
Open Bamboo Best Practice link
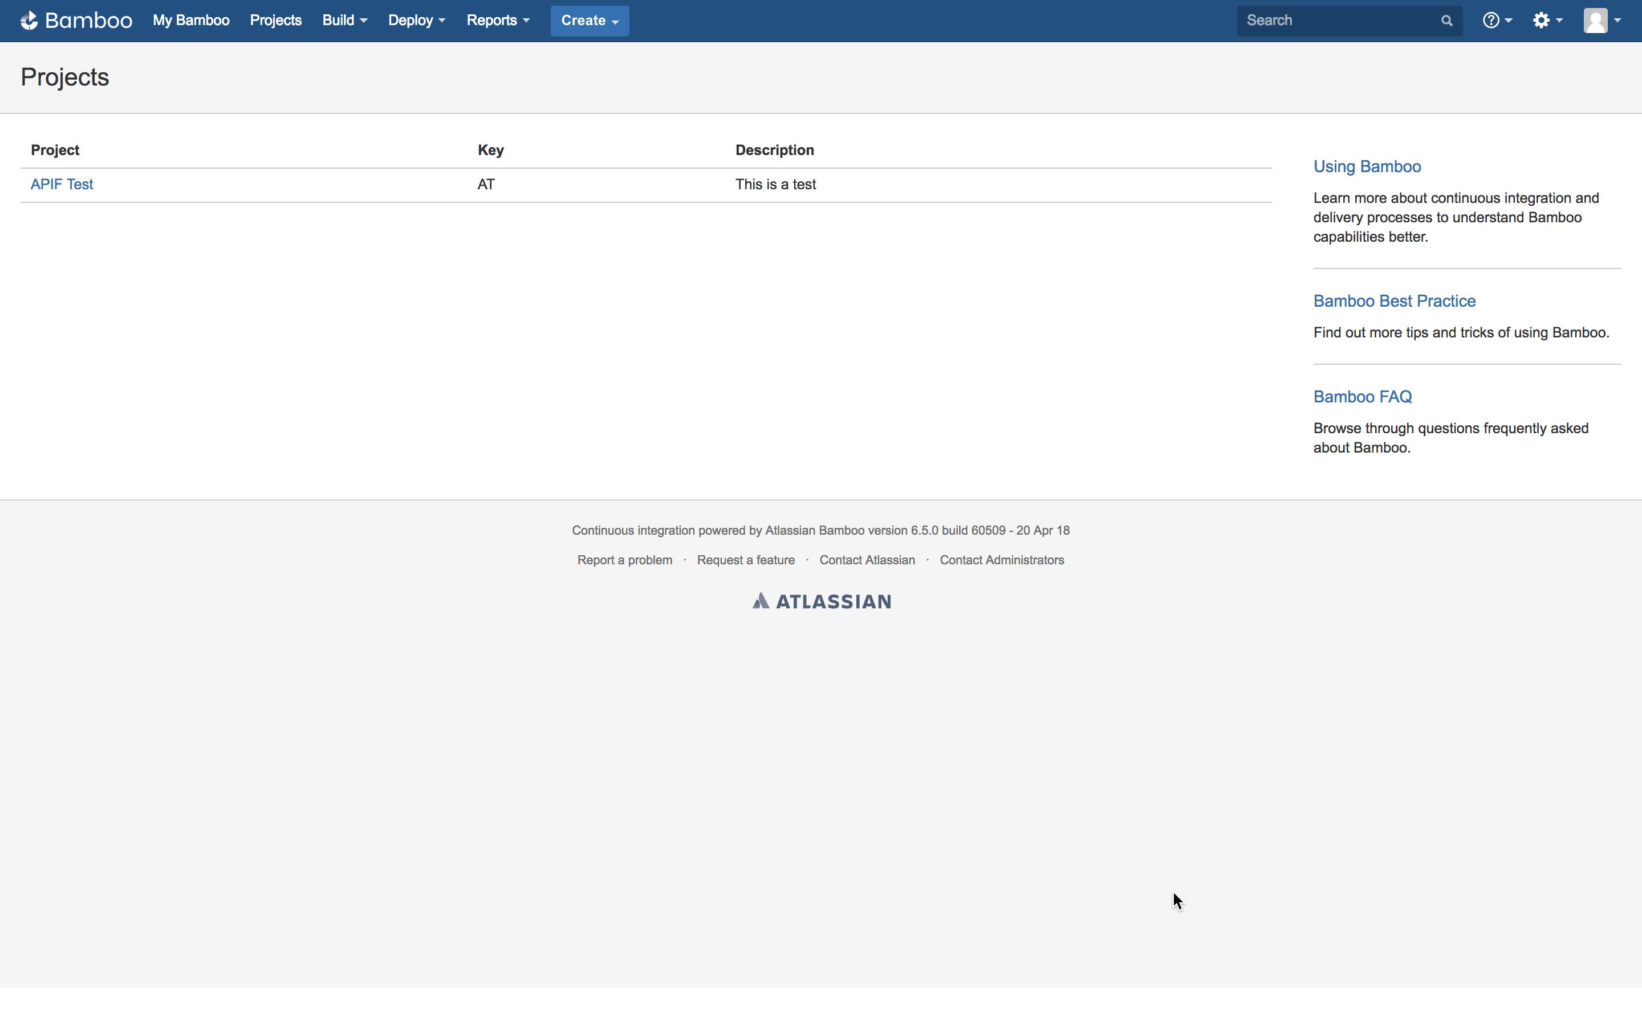1393,302
